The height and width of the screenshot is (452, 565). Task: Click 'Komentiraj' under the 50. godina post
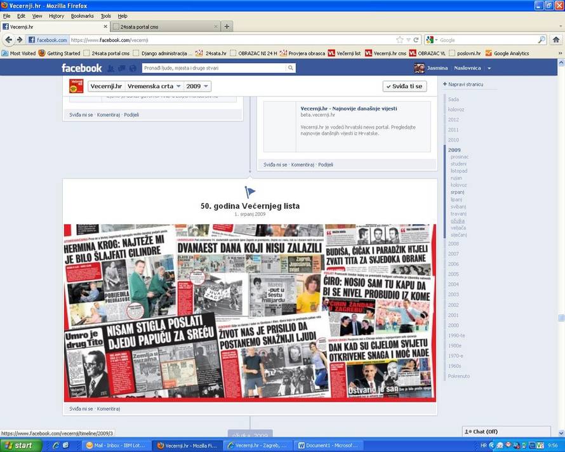109,409
